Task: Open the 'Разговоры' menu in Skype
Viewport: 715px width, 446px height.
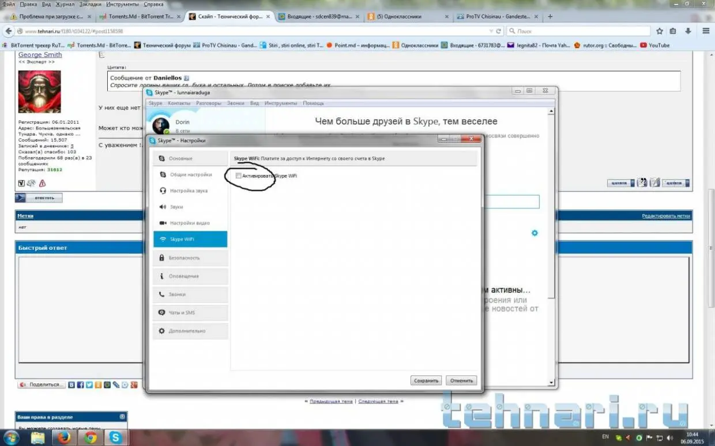Action: (x=209, y=103)
